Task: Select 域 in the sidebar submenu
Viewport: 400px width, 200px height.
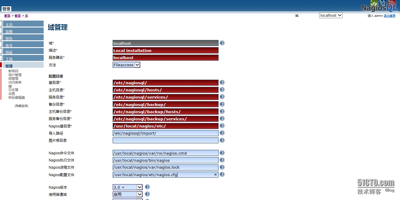Action: pos(10,86)
